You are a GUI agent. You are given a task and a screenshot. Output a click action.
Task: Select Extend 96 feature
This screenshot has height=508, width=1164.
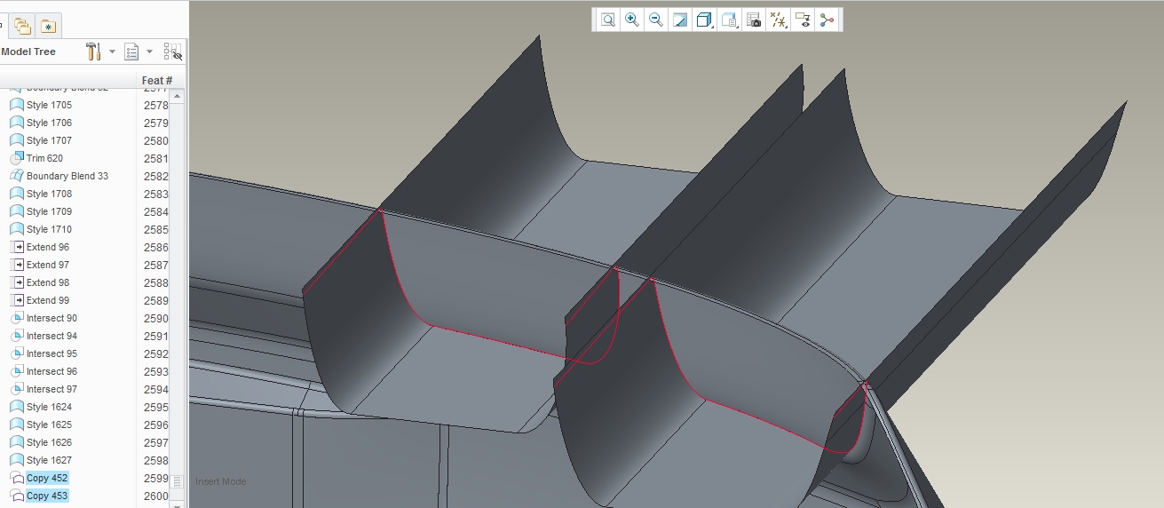tap(47, 247)
